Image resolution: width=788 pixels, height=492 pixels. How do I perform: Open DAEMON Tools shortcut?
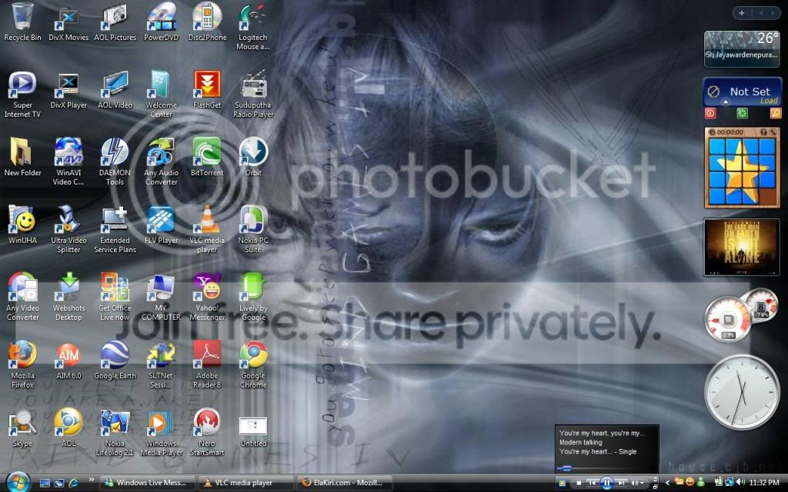[115, 161]
